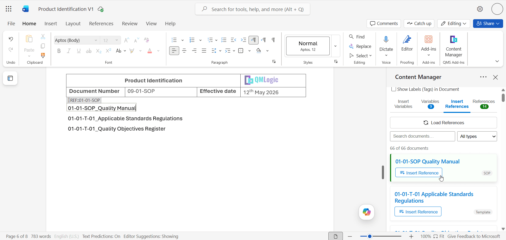Clear all formatting icon
This screenshot has width=506, height=240.
tap(147, 40)
